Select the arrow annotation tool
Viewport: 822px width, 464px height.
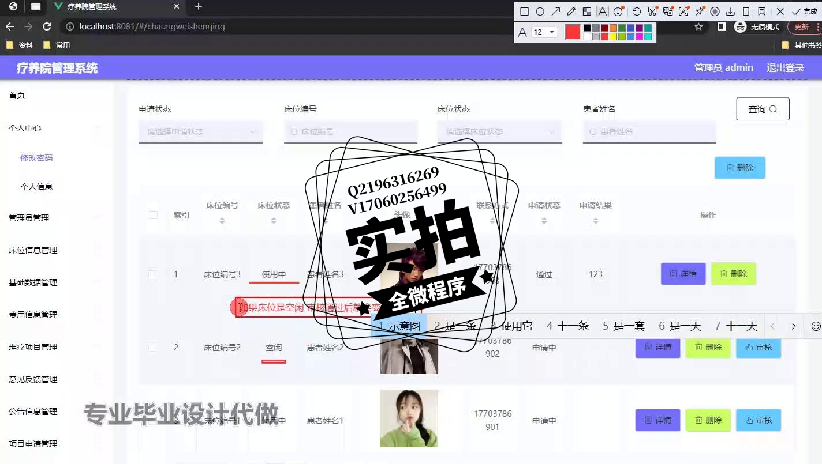tap(555, 12)
